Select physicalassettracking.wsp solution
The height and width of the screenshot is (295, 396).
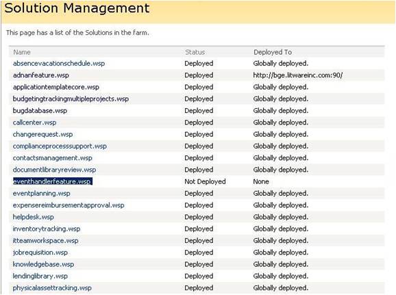[x=52, y=288]
